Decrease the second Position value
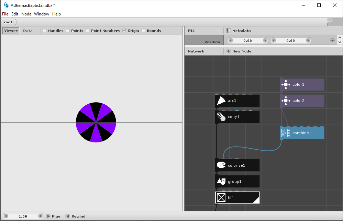 pyautogui.click(x=274, y=40)
